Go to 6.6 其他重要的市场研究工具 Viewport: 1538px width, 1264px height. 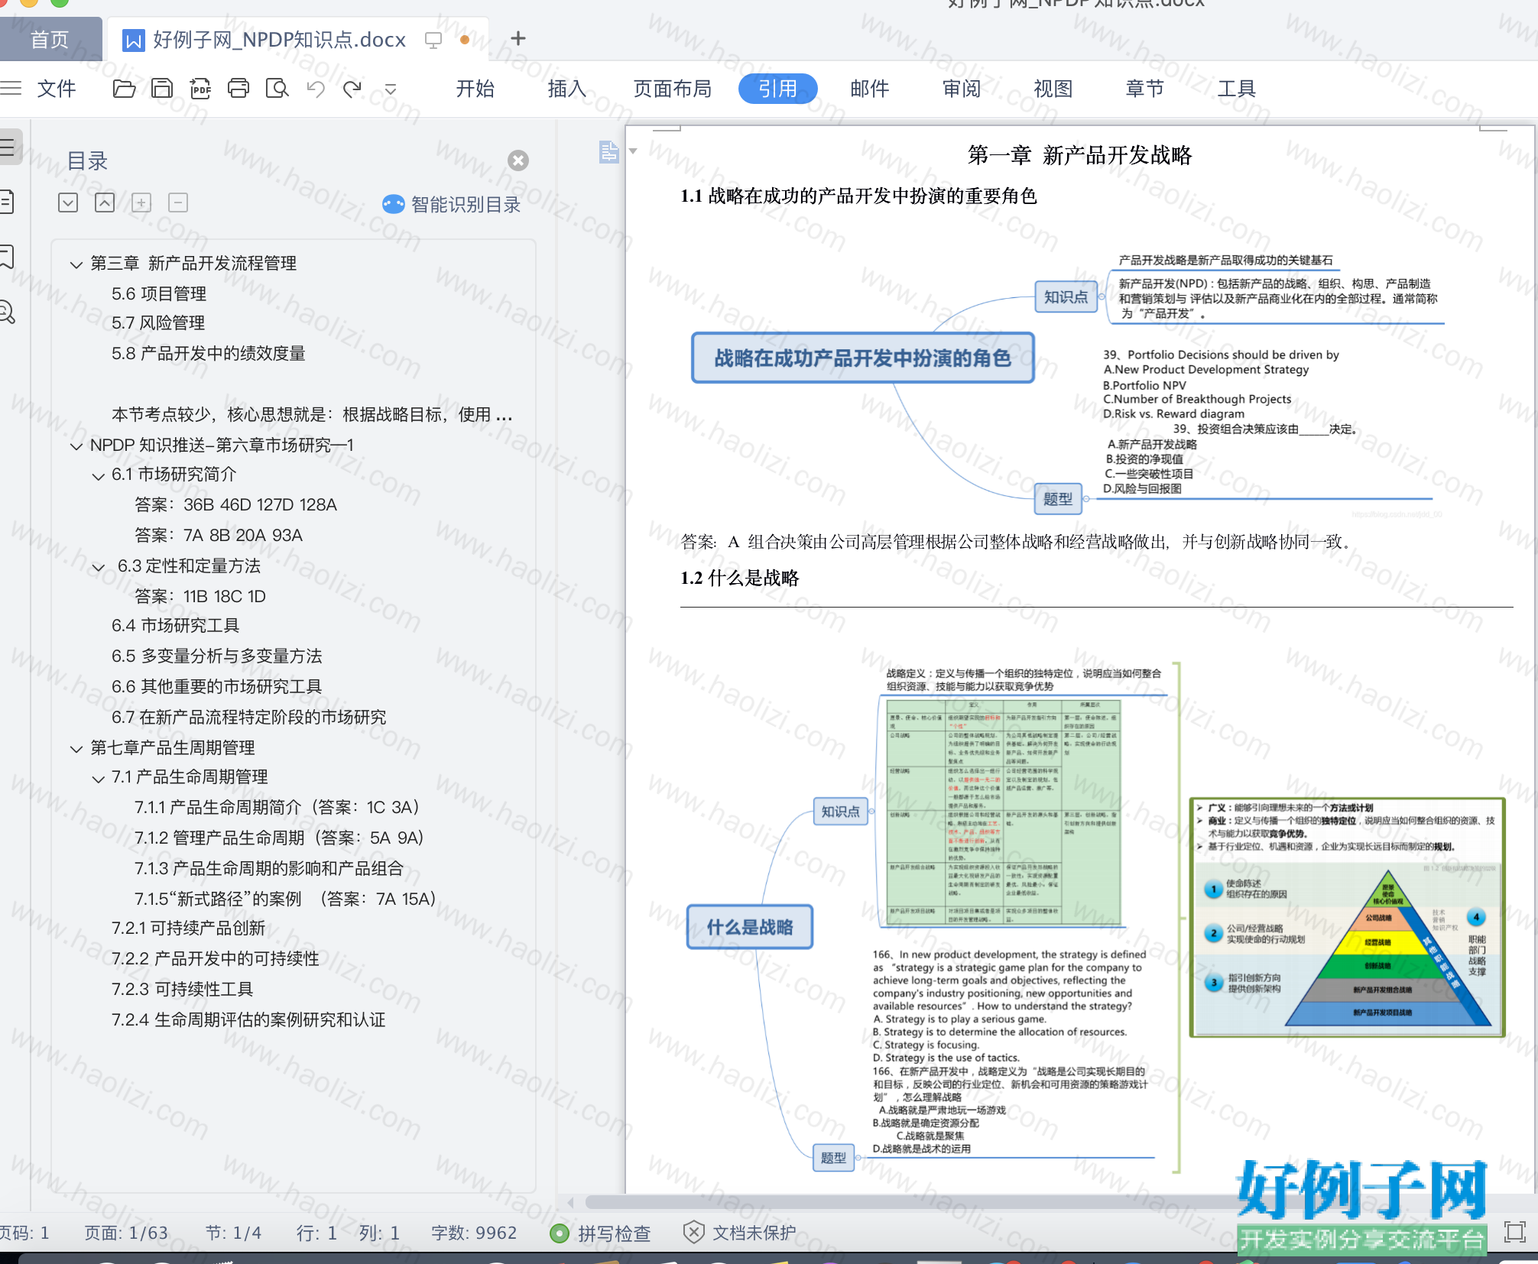(216, 686)
